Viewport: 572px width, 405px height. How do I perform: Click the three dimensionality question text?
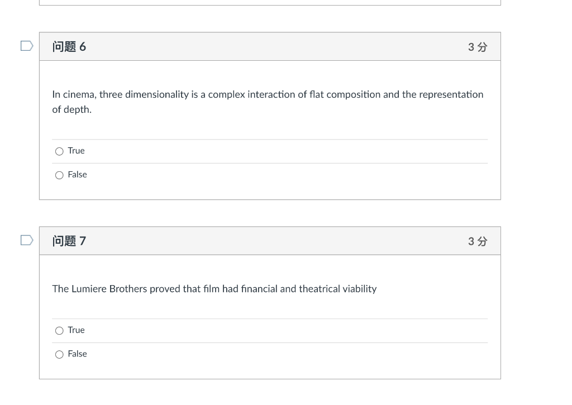[x=268, y=102]
